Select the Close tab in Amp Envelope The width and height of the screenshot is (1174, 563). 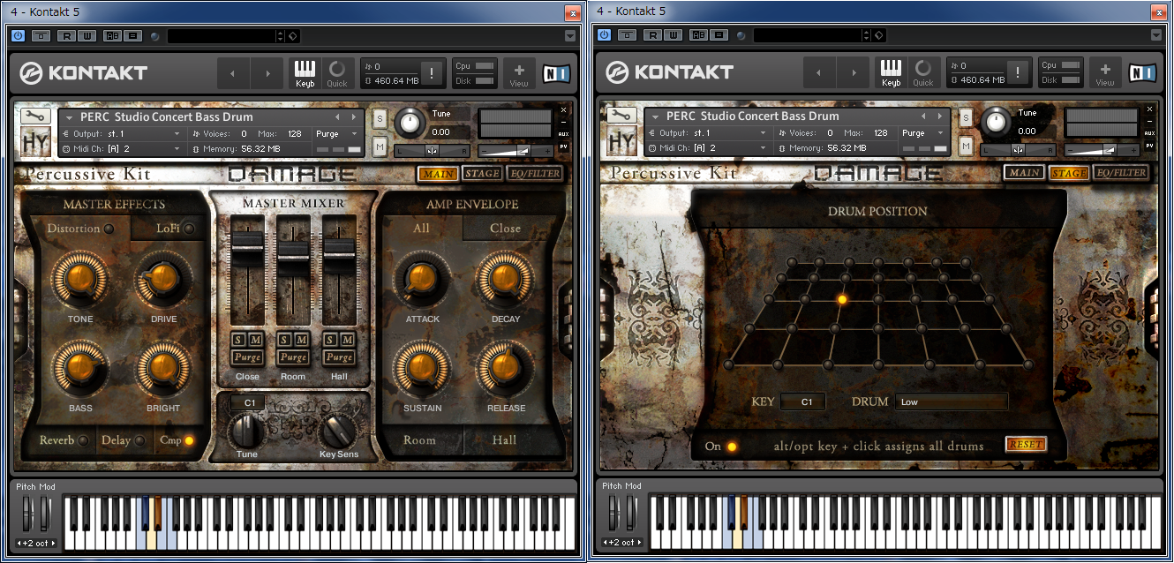(505, 228)
